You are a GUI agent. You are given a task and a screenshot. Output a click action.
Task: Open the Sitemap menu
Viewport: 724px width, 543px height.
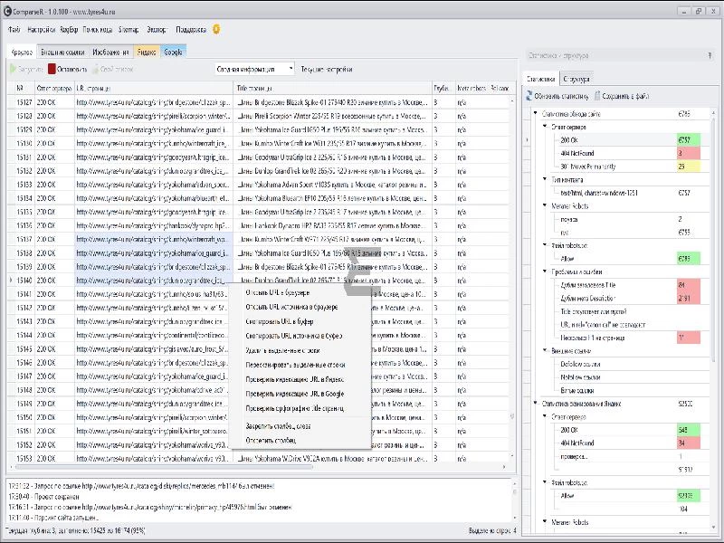point(129,29)
